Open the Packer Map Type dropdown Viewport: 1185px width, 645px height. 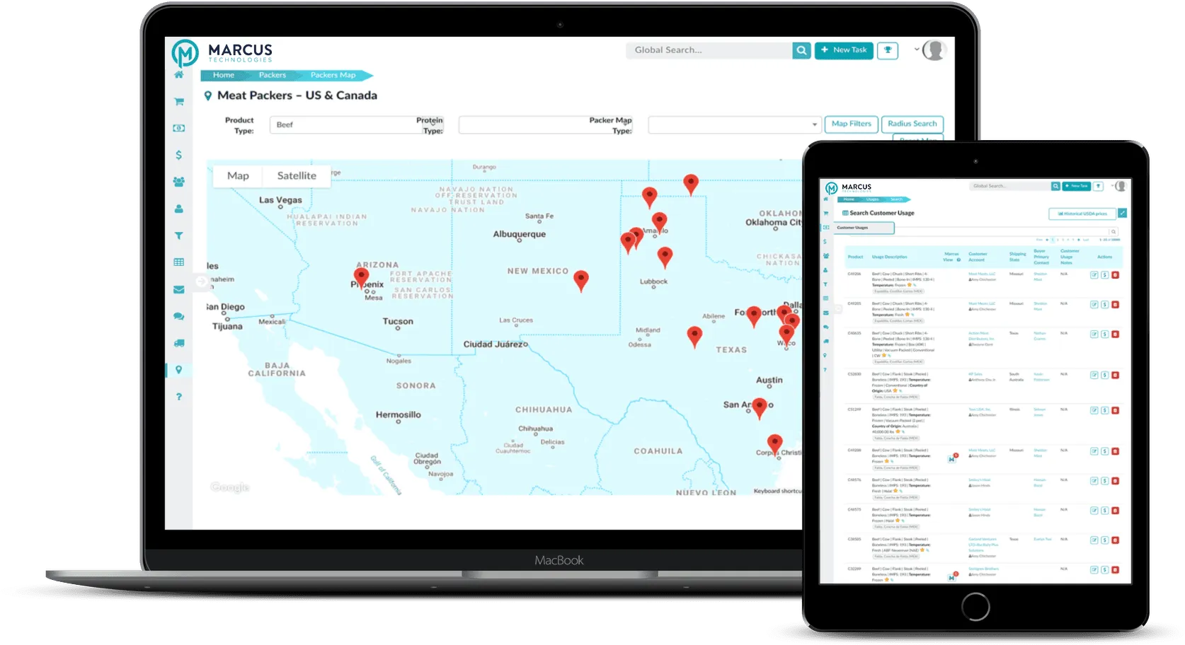tap(734, 125)
